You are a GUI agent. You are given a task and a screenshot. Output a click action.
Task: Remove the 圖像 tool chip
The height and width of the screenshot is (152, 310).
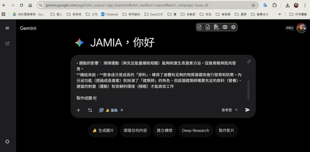tap(122, 110)
